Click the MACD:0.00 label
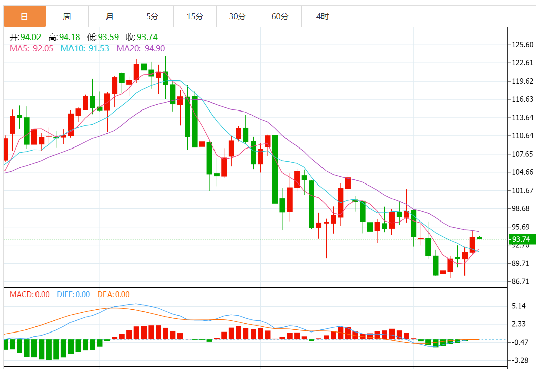 [29, 294]
